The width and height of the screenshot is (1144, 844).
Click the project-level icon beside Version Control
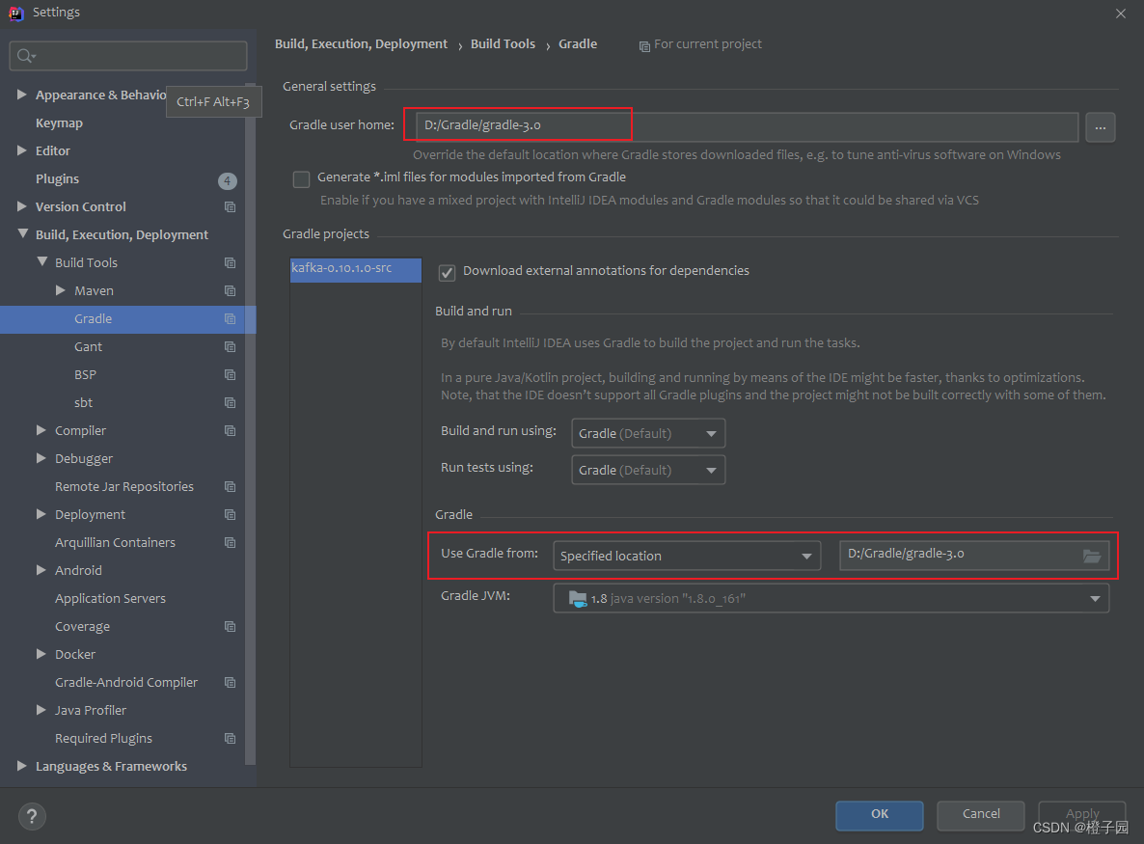(230, 207)
